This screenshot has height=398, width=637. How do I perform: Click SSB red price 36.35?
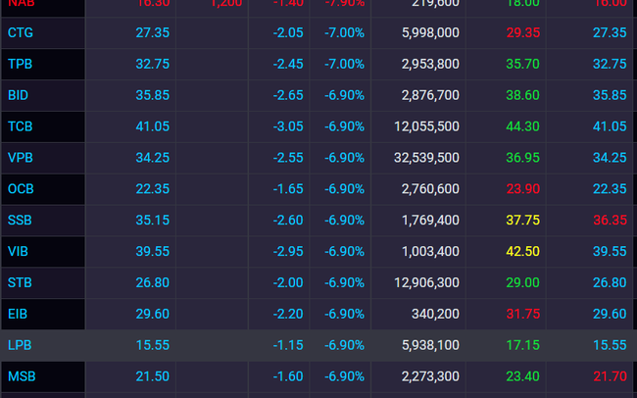610,221
